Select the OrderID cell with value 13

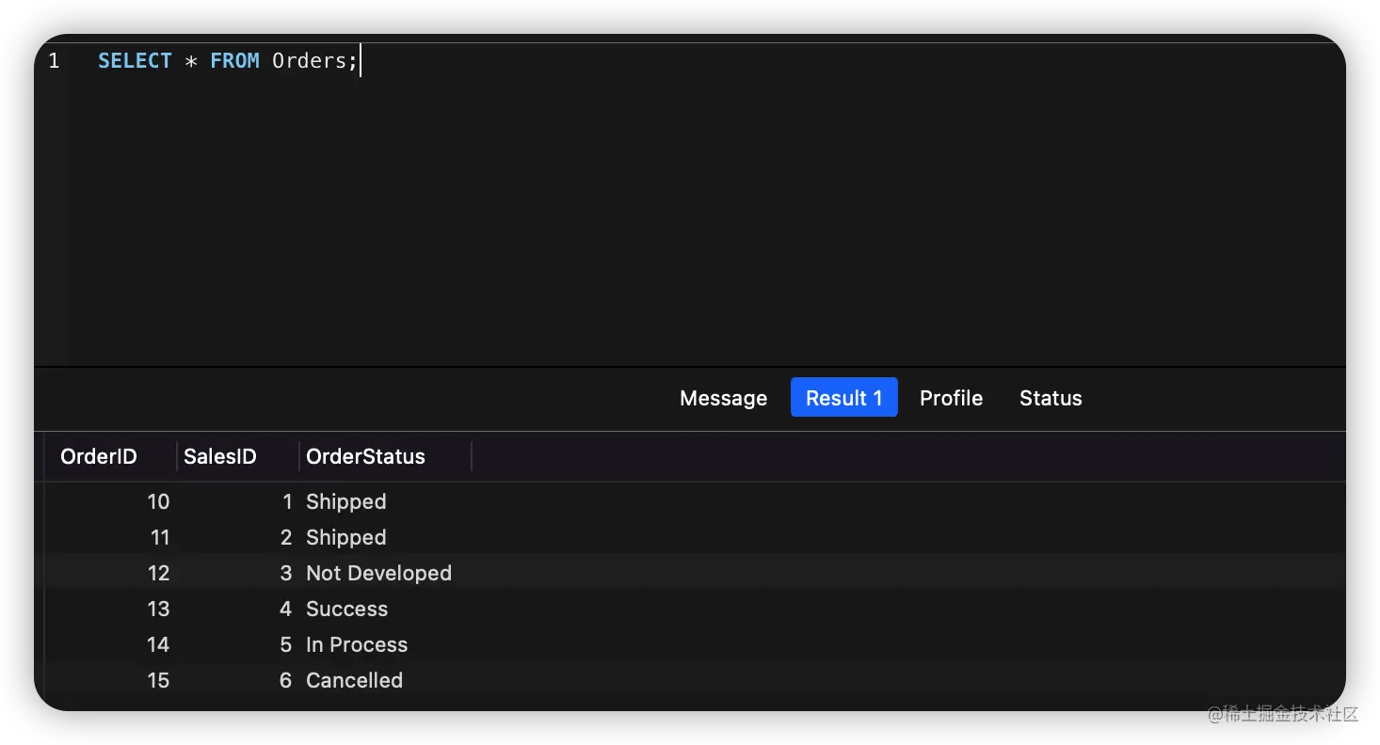click(x=111, y=609)
